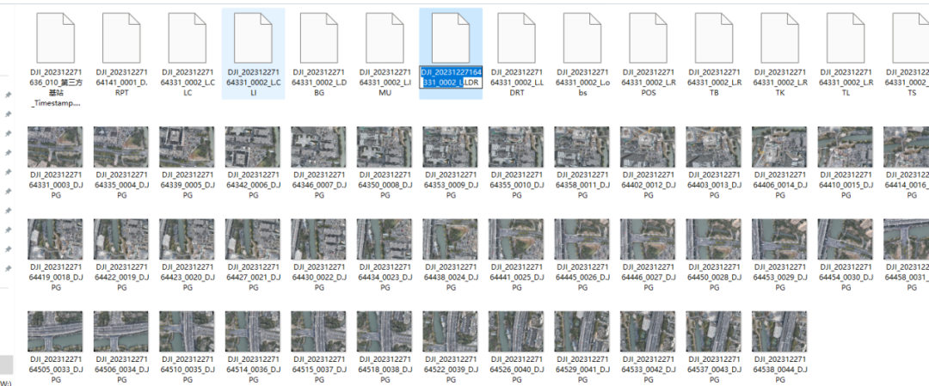Select image thumbnail 0028_D.JPG
Image resolution: width=929 pixels, height=386 pixels.
713,239
